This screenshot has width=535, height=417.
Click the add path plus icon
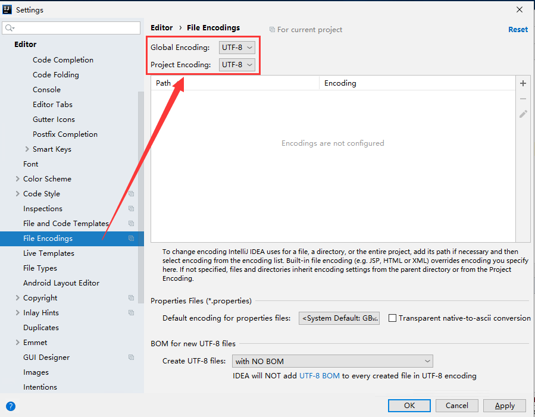[523, 83]
